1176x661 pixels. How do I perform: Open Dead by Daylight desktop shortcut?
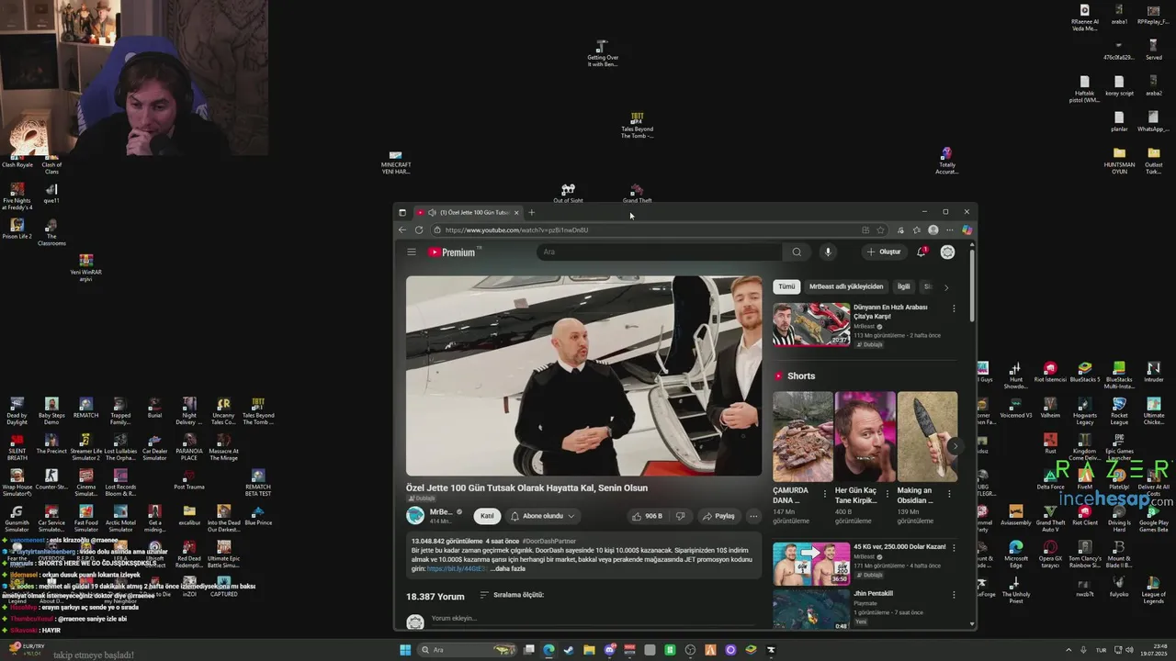[x=17, y=410]
